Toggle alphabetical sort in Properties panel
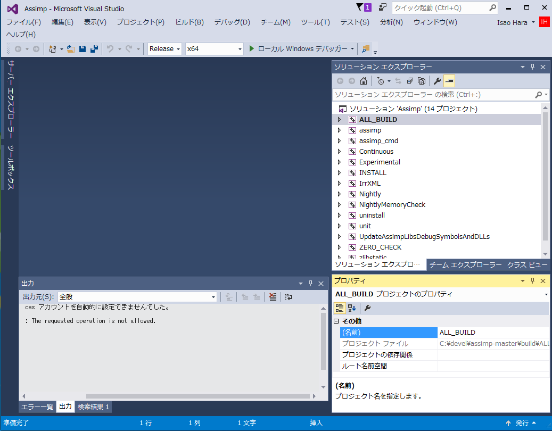Viewport: 552px width, 431px height. point(352,308)
